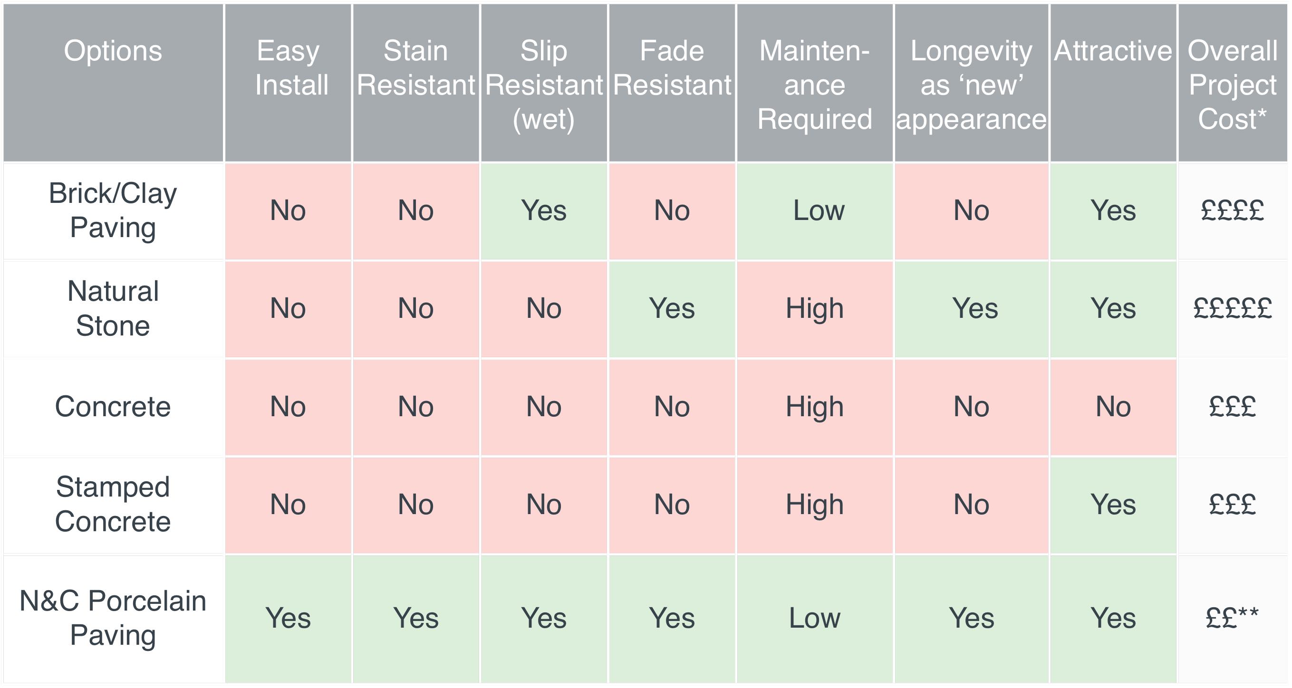
Task: Click Brick/Clay Paving's Low maintenance cell
Action: point(815,211)
